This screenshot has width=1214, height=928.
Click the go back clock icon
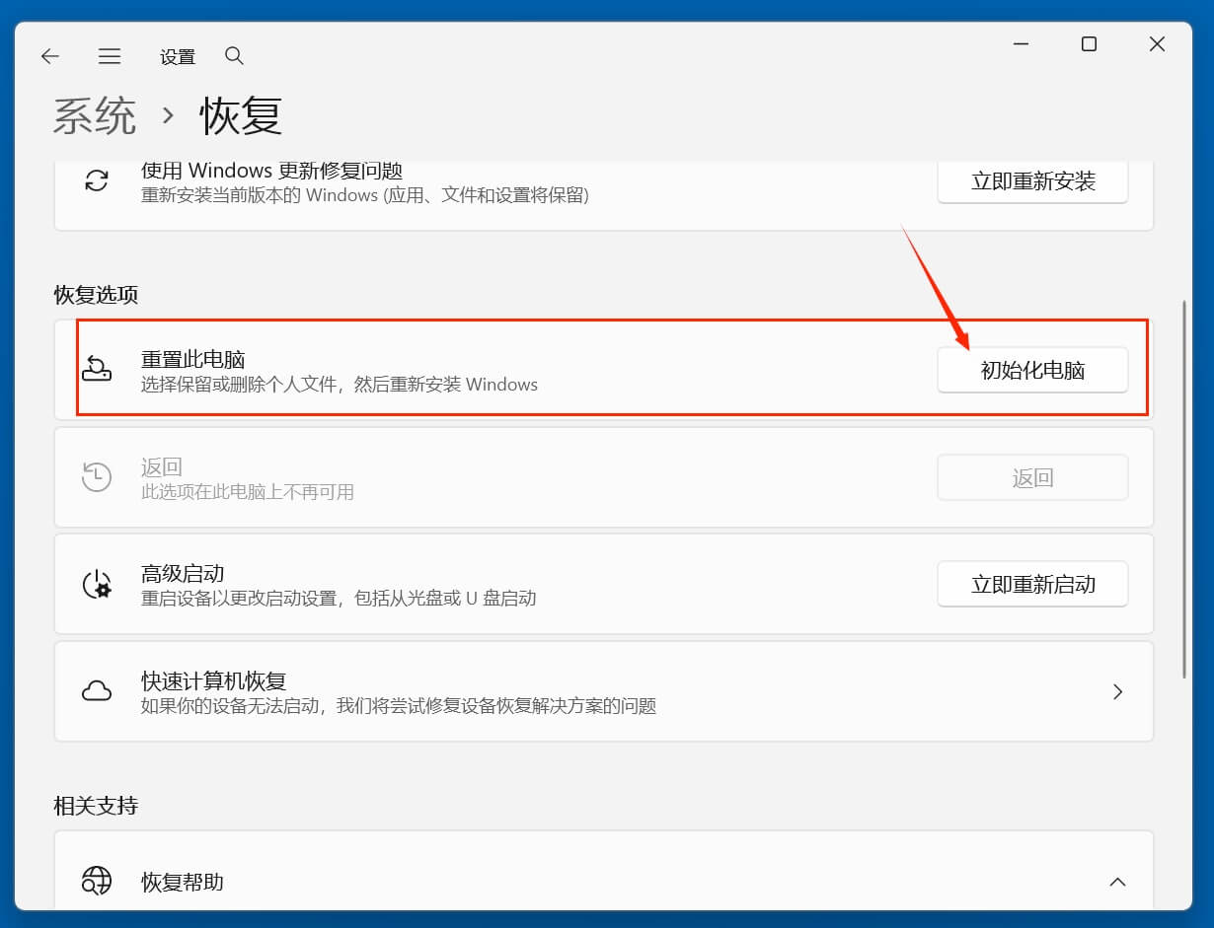(96, 476)
